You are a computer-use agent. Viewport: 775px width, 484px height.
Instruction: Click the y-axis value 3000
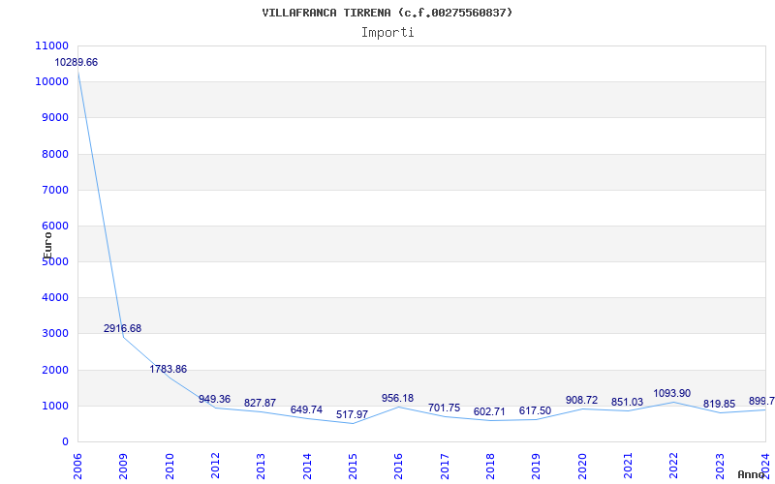(55, 334)
